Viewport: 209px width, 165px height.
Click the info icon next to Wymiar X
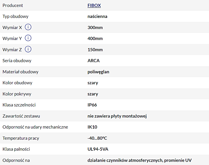click(28, 27)
